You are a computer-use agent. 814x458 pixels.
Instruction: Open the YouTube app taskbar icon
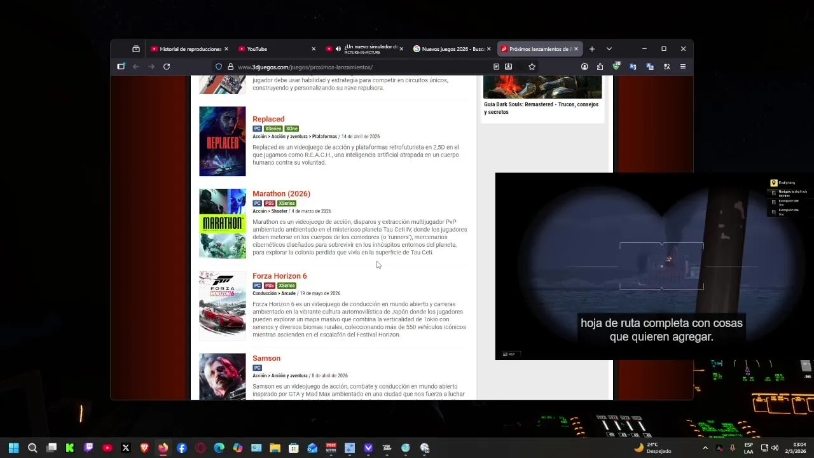[x=107, y=448]
